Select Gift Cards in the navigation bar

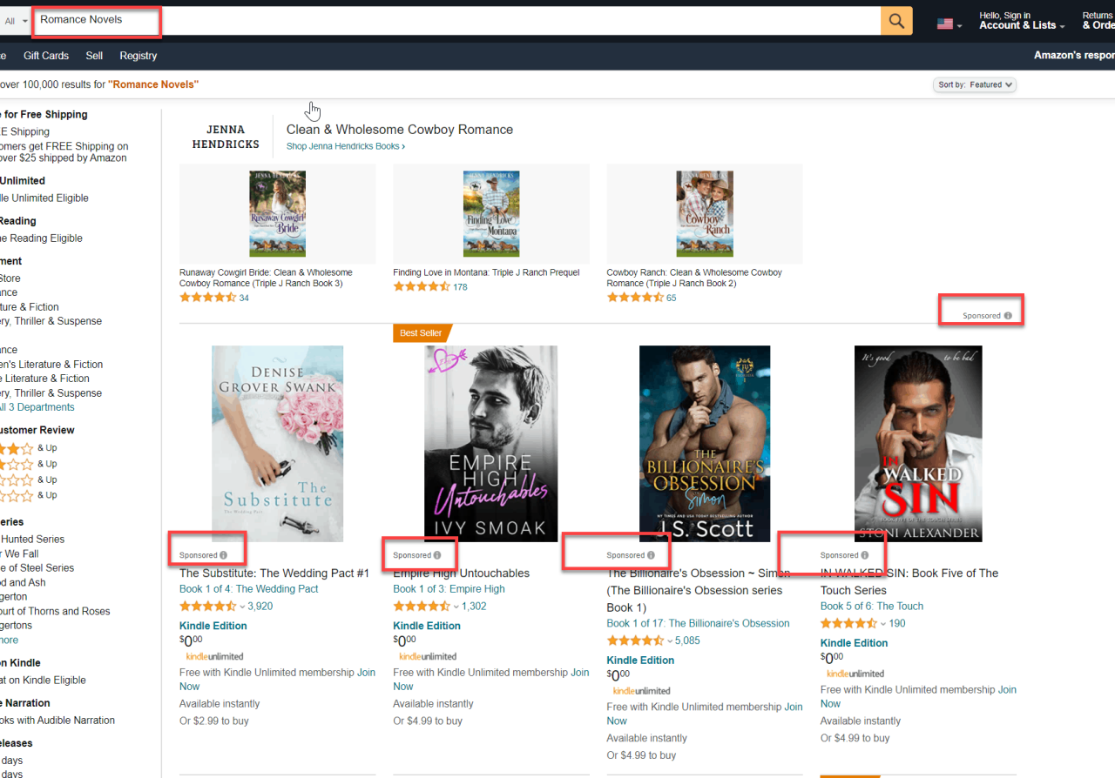pyautogui.click(x=45, y=55)
